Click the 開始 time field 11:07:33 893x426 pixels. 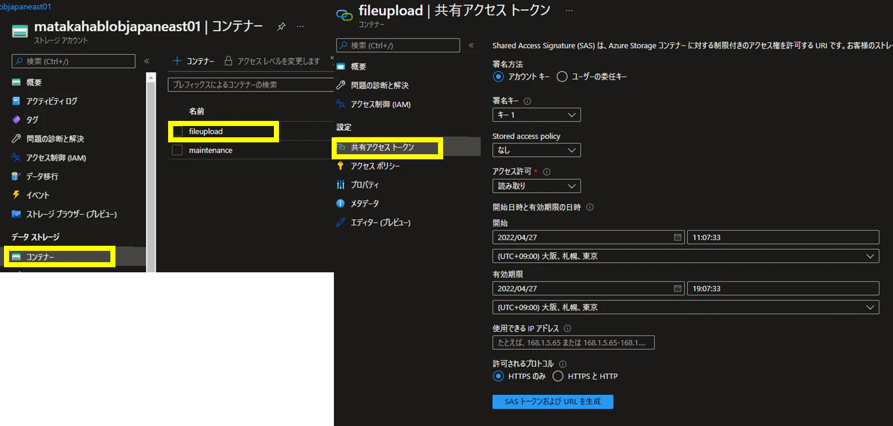[783, 237]
